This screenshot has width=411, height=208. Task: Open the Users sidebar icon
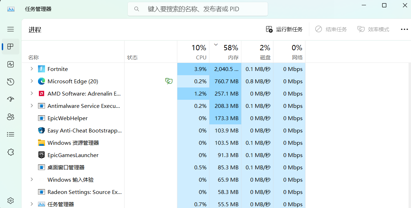(x=11, y=117)
